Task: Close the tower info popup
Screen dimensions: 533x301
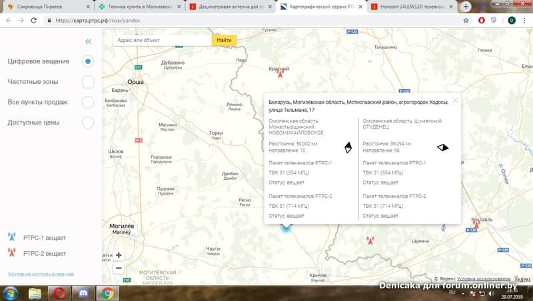Action: [x=455, y=100]
